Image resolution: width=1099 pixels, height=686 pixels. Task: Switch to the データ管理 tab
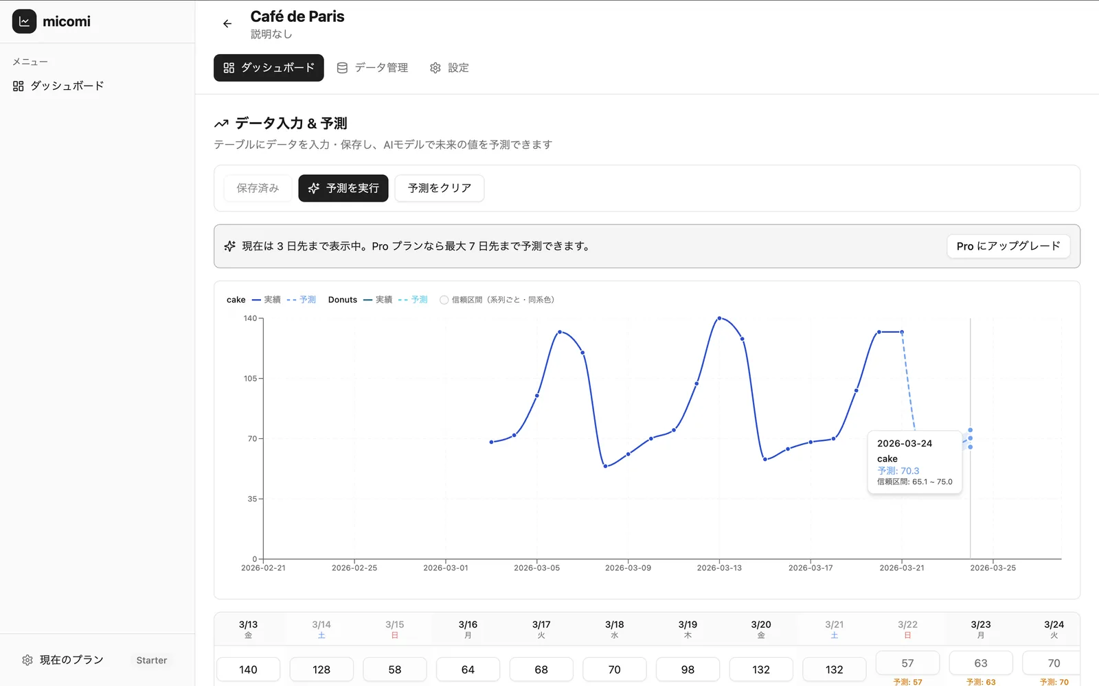point(372,68)
